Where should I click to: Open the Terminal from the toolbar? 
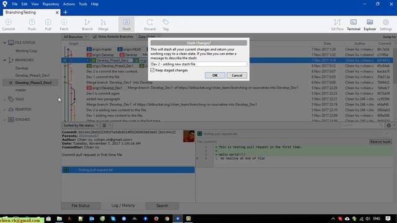pos(354,25)
